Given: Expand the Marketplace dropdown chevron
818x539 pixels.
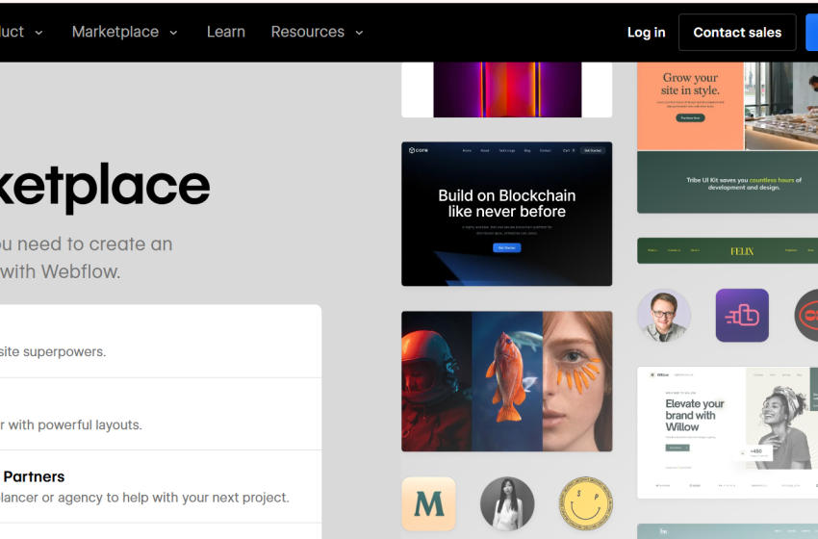Looking at the screenshot, I should [x=174, y=33].
